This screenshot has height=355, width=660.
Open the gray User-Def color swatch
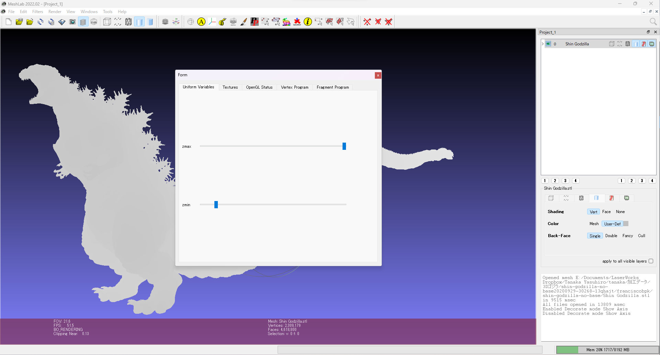626,224
